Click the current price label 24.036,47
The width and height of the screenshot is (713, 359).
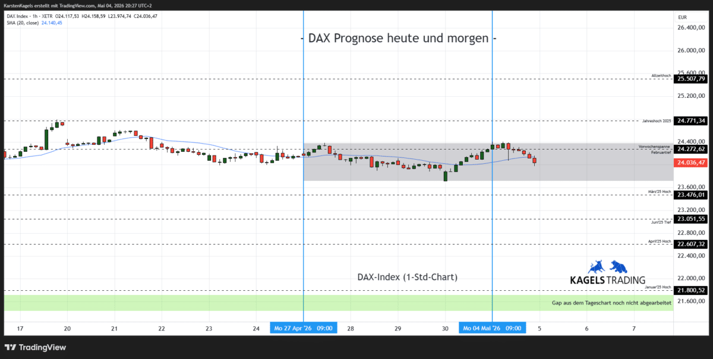(x=691, y=162)
